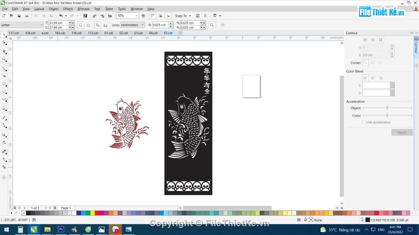Open the zoom level 10% dropdown

pyautogui.click(x=137, y=16)
